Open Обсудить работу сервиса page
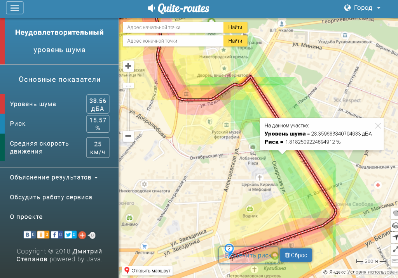Image resolution: width=398 pixels, height=278 pixels. [51, 197]
